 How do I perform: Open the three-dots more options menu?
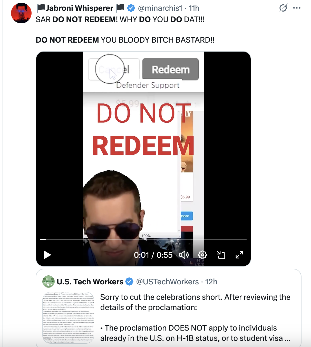[x=297, y=8]
